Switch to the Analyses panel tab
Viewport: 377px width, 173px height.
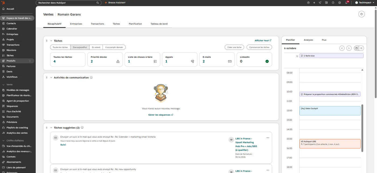(x=308, y=40)
